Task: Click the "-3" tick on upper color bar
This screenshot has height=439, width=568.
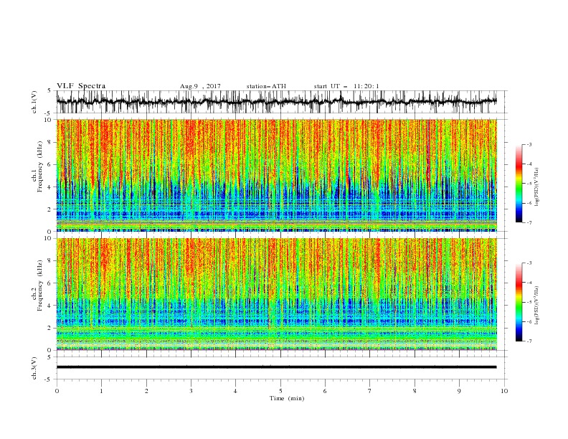Action: point(529,144)
